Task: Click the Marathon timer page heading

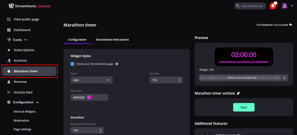Action: (80, 25)
